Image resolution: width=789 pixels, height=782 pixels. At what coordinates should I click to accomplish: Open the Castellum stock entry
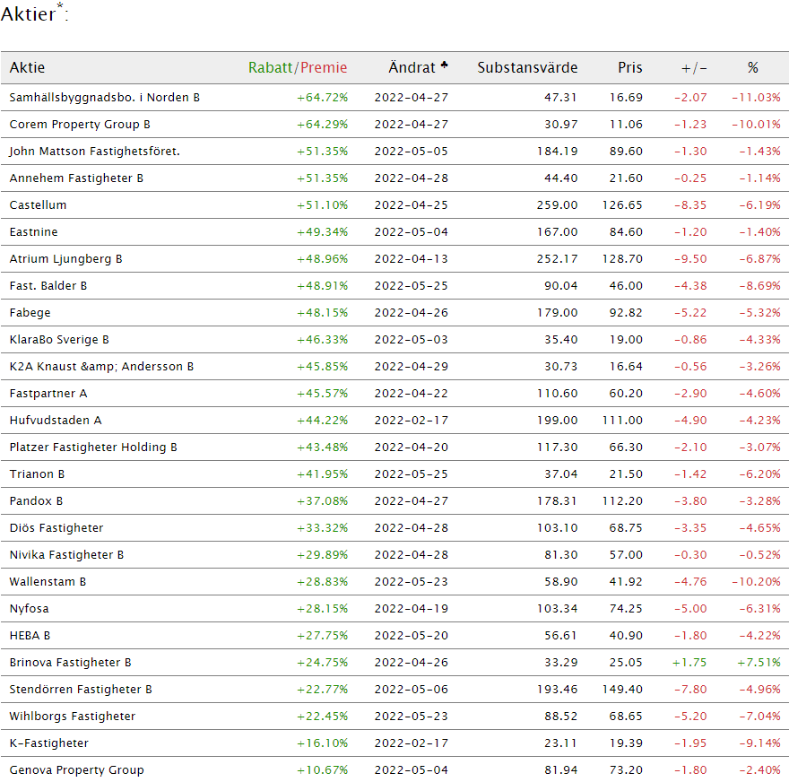(38, 205)
